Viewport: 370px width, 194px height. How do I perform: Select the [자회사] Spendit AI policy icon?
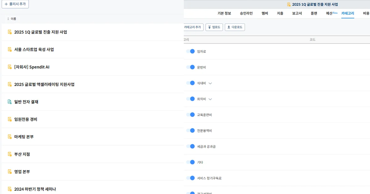(9, 67)
